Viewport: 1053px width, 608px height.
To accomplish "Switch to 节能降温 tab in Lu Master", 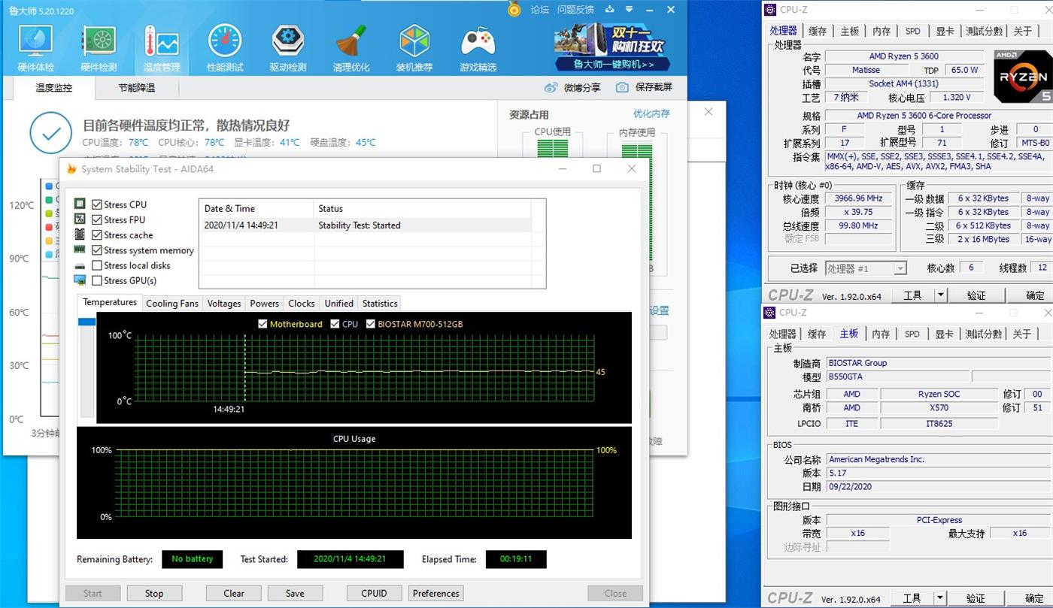I will coord(136,88).
